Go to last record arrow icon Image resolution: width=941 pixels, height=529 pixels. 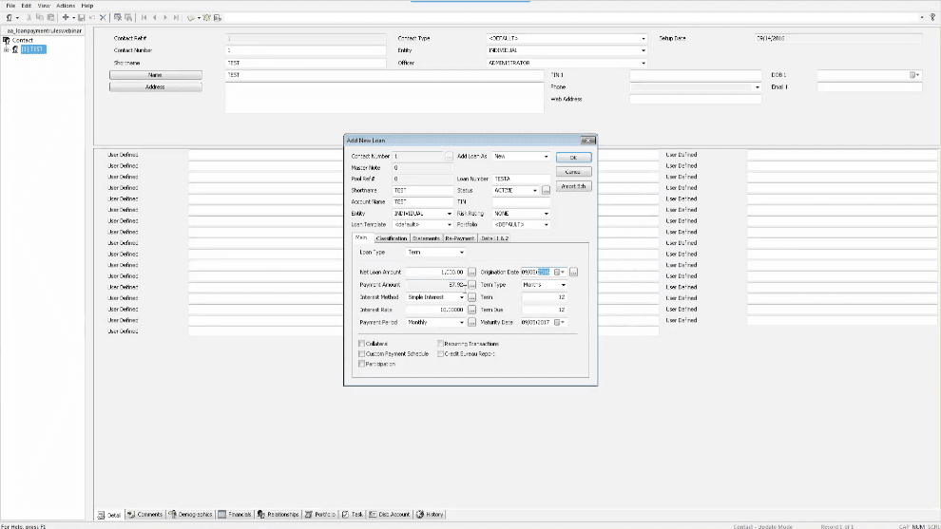tap(176, 17)
